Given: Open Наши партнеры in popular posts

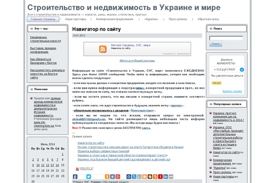Looking at the screenshot, I should click(223, 177).
